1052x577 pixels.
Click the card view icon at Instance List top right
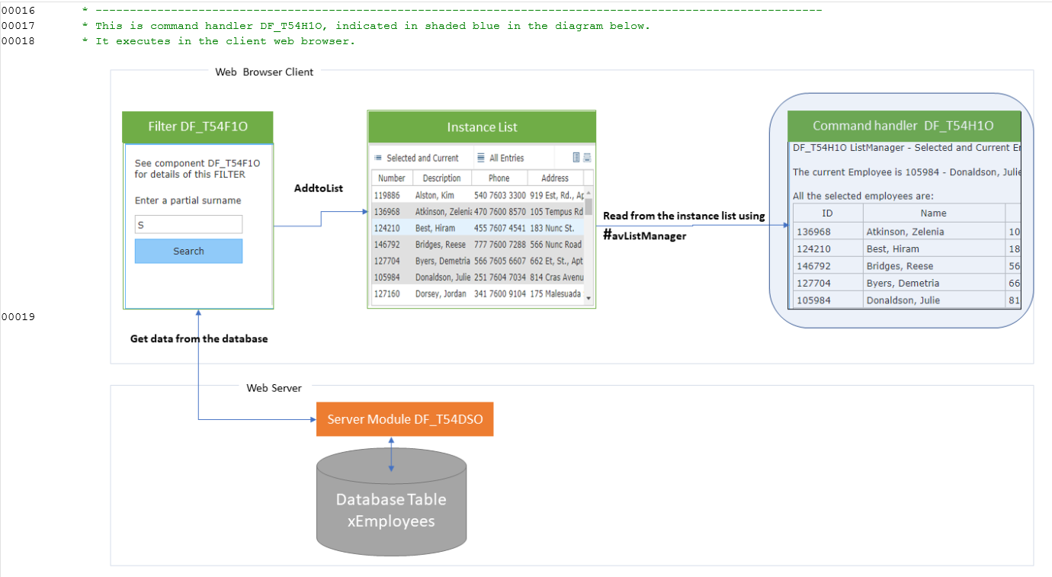tap(587, 158)
